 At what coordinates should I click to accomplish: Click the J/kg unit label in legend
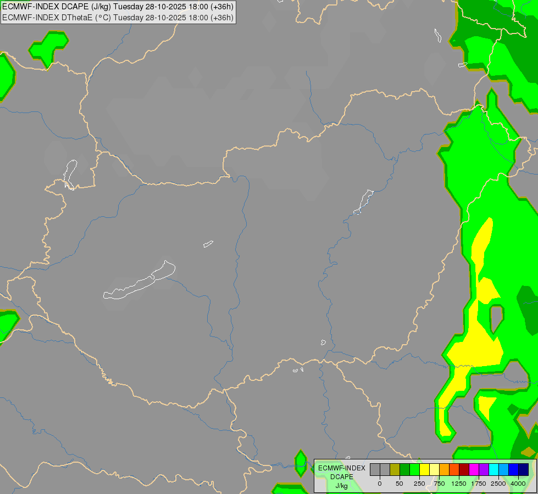(x=342, y=486)
